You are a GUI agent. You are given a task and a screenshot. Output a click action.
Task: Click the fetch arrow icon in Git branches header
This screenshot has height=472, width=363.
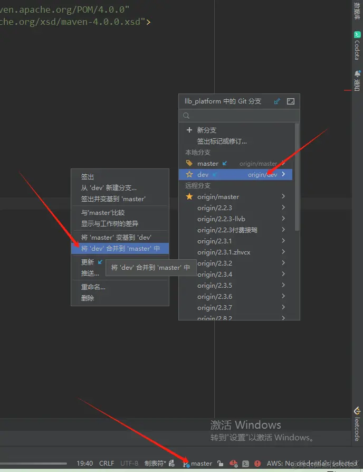(x=277, y=101)
